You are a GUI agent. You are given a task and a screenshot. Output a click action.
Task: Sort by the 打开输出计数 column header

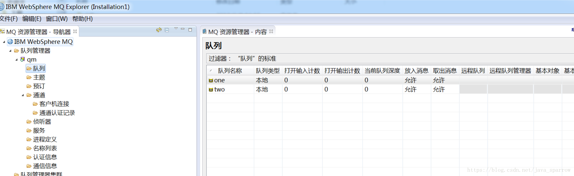point(342,71)
